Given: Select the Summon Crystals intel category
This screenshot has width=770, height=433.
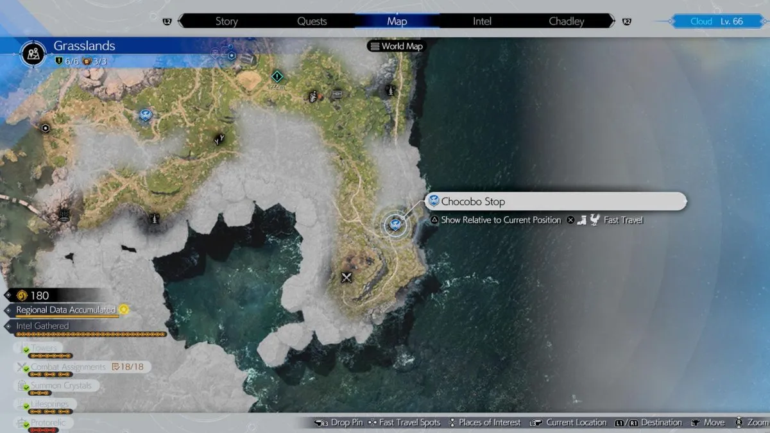Looking at the screenshot, I should point(57,386).
